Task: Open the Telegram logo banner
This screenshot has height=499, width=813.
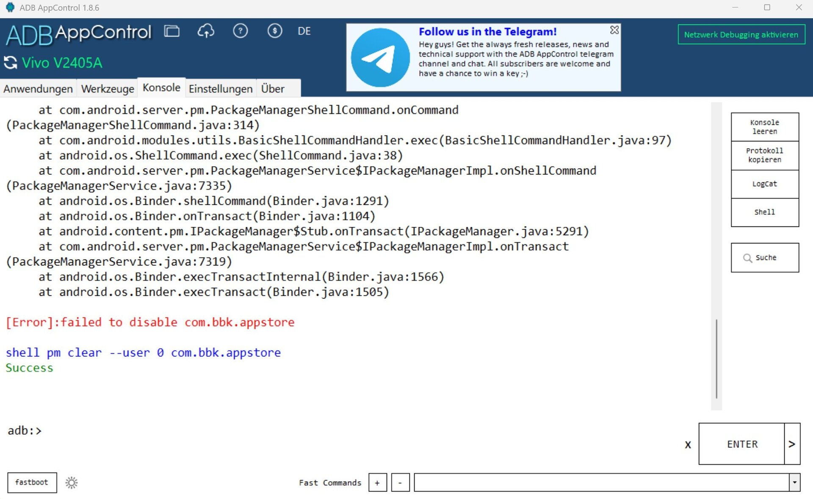Action: (380, 58)
